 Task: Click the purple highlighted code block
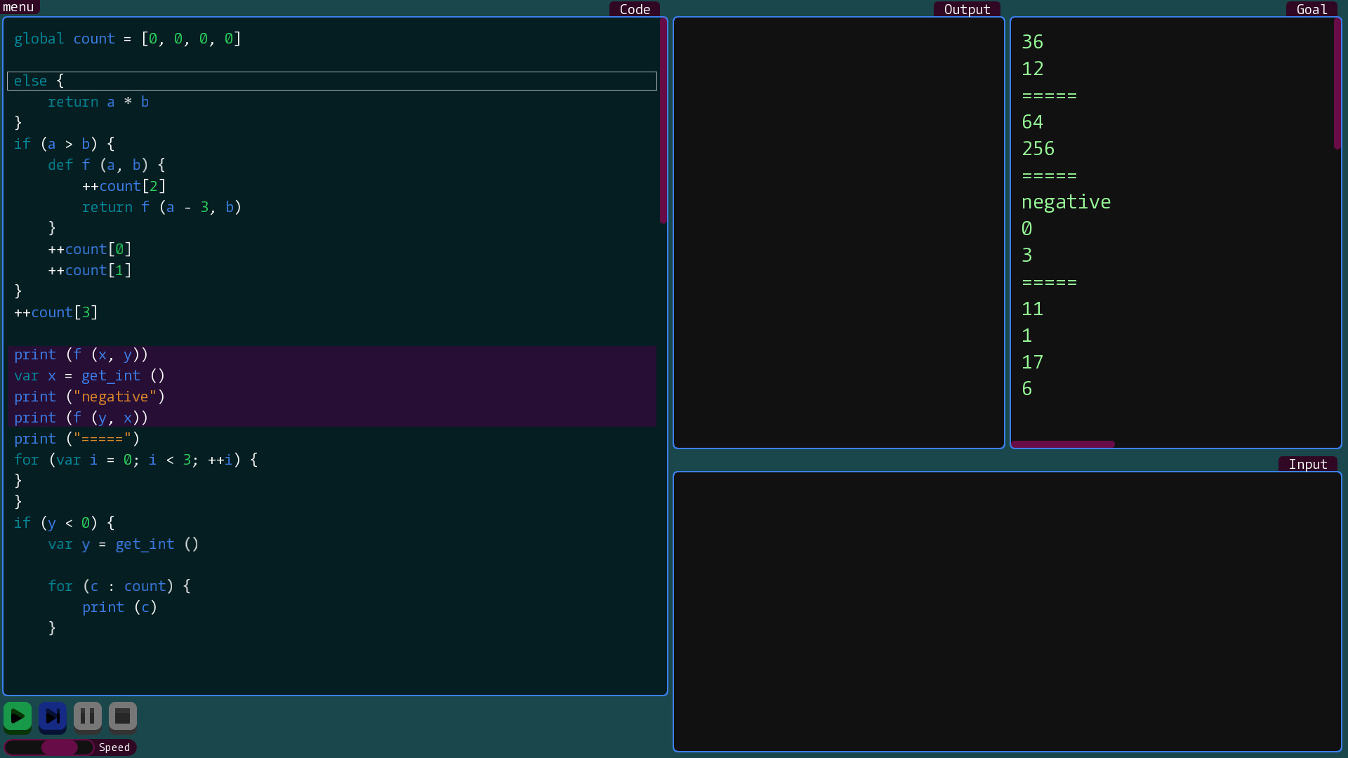[x=330, y=386]
